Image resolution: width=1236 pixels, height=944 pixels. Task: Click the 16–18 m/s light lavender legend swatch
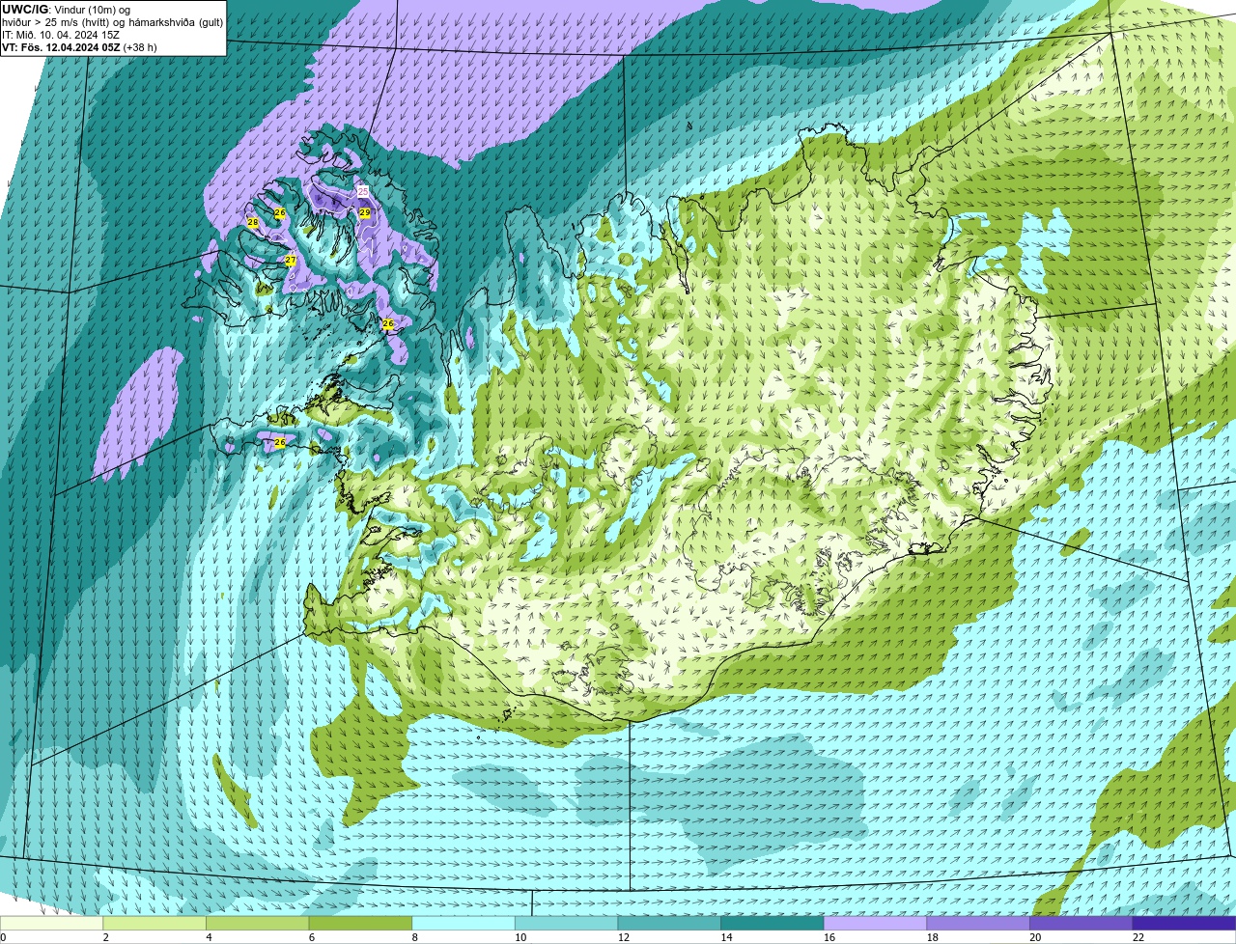coord(875,923)
